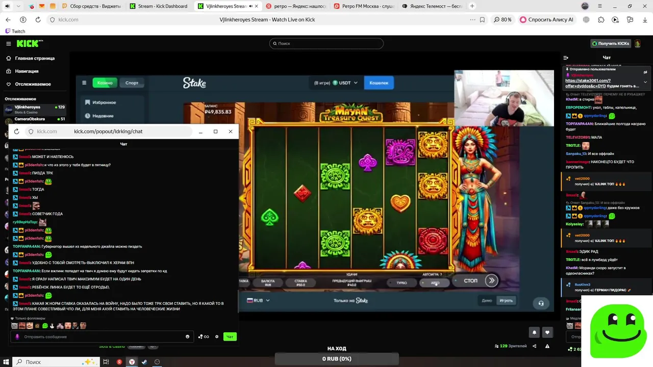The height and width of the screenshot is (367, 653).
Task: Click the message field in popout chat
Action: coord(102,336)
